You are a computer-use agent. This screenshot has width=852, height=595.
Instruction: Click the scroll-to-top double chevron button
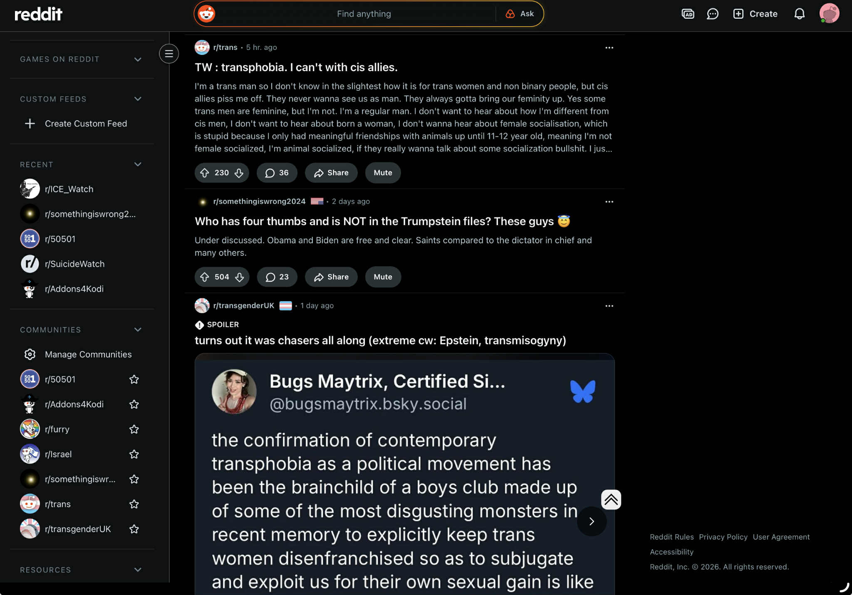pyautogui.click(x=611, y=499)
